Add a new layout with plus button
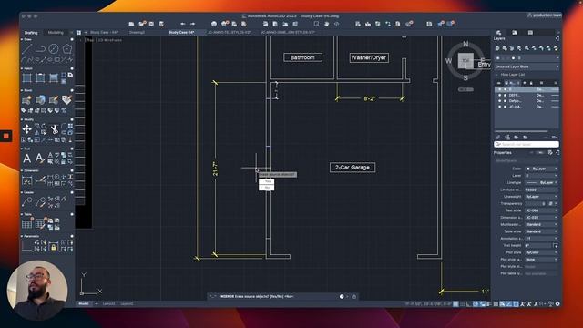 click(x=97, y=303)
